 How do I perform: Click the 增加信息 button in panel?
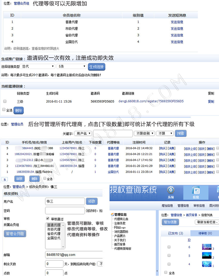170,222
